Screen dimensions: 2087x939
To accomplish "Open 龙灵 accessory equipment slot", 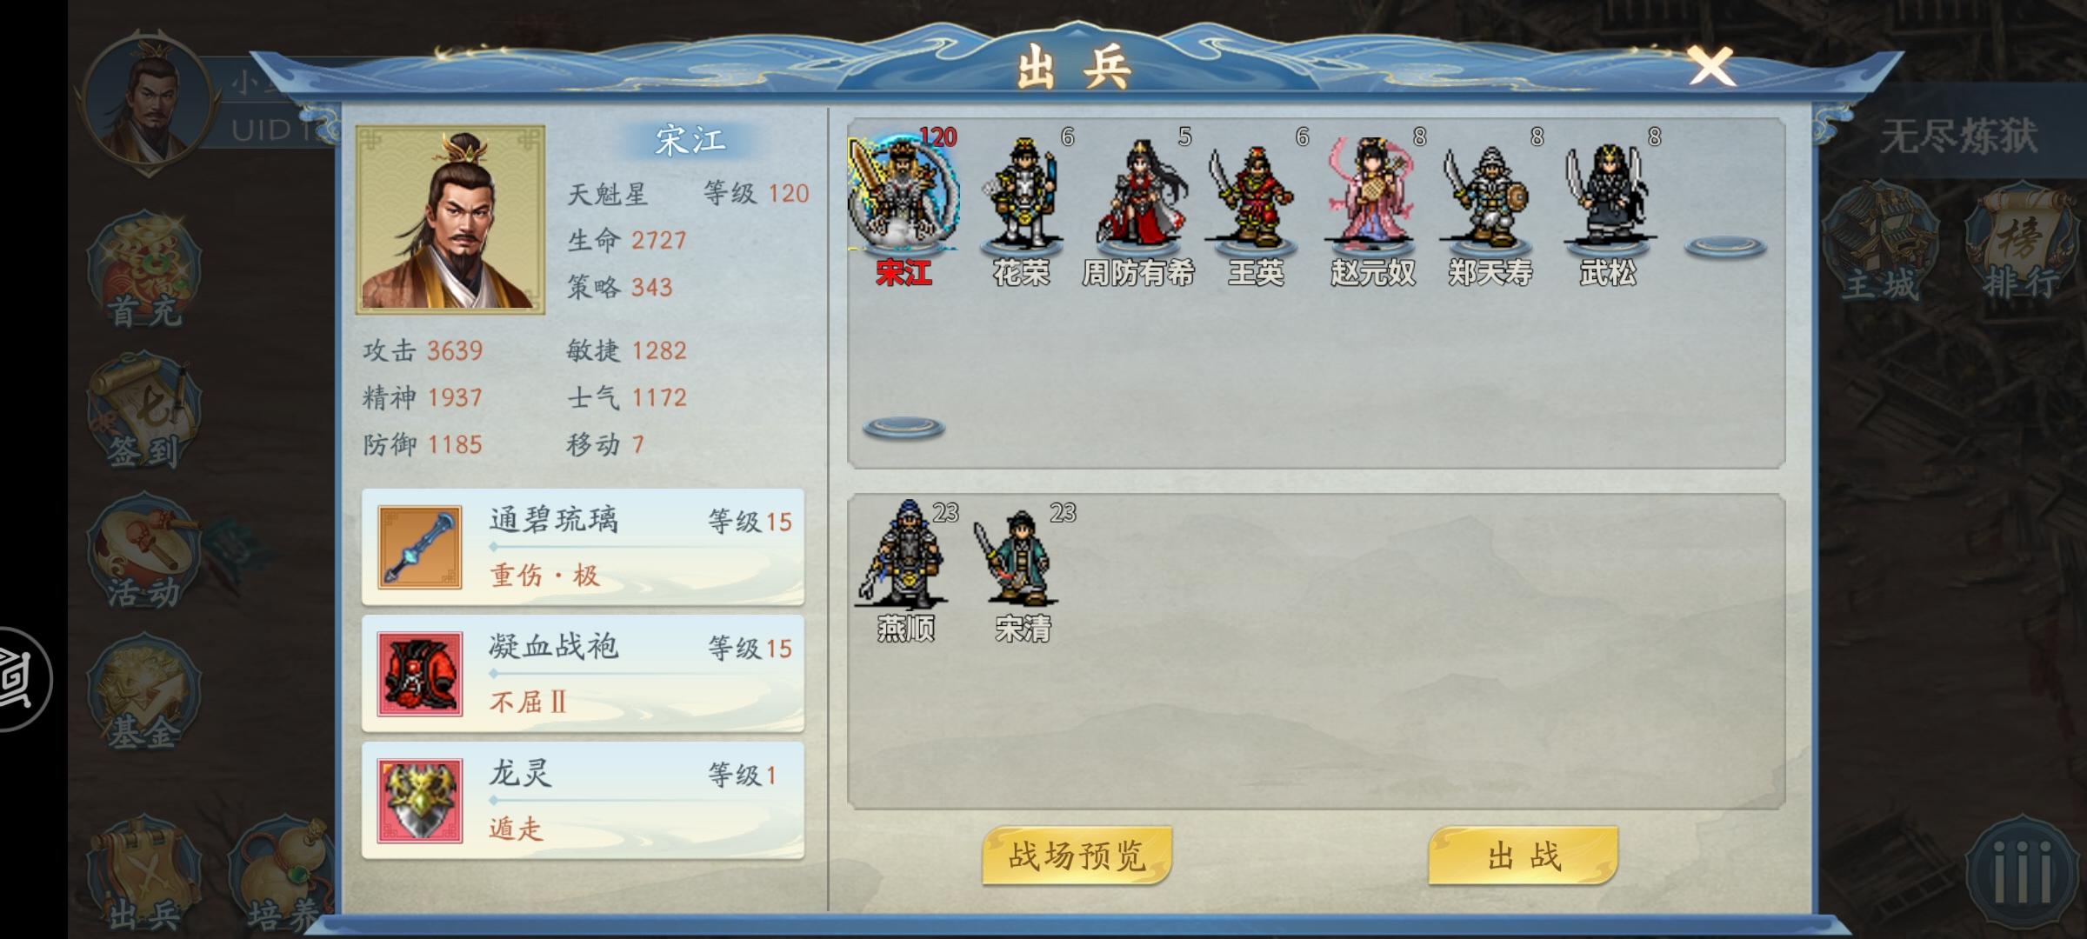I will coord(583,800).
